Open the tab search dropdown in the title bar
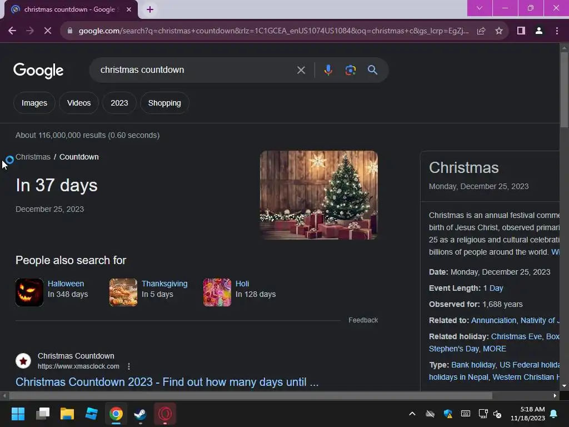The image size is (569, 427). tap(480, 8)
